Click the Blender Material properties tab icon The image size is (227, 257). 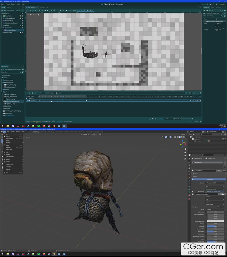tap(189, 195)
